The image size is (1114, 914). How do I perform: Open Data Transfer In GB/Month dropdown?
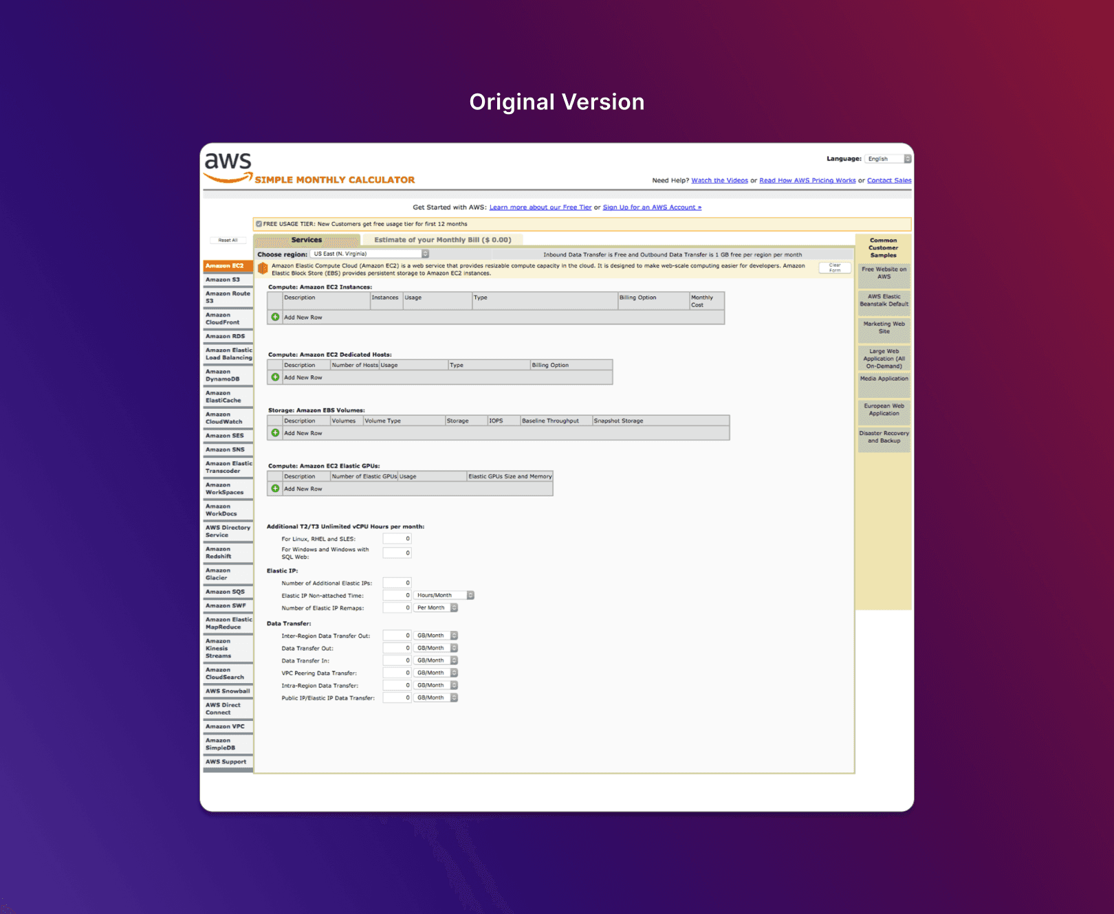pos(436,660)
